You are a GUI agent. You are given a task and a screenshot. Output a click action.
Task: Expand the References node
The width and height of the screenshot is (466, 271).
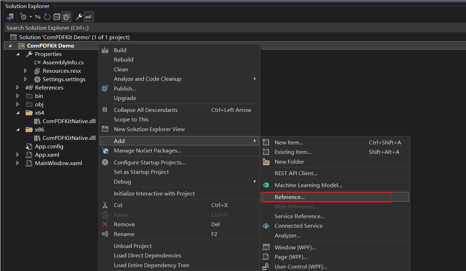coord(18,87)
